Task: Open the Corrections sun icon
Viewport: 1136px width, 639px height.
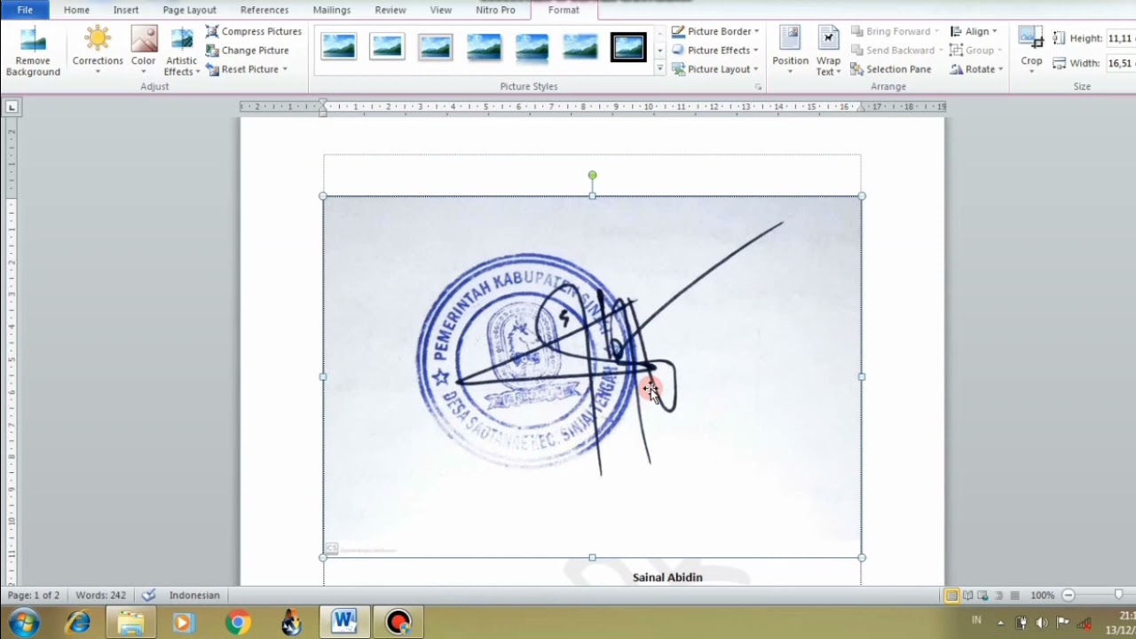Action: point(98,40)
